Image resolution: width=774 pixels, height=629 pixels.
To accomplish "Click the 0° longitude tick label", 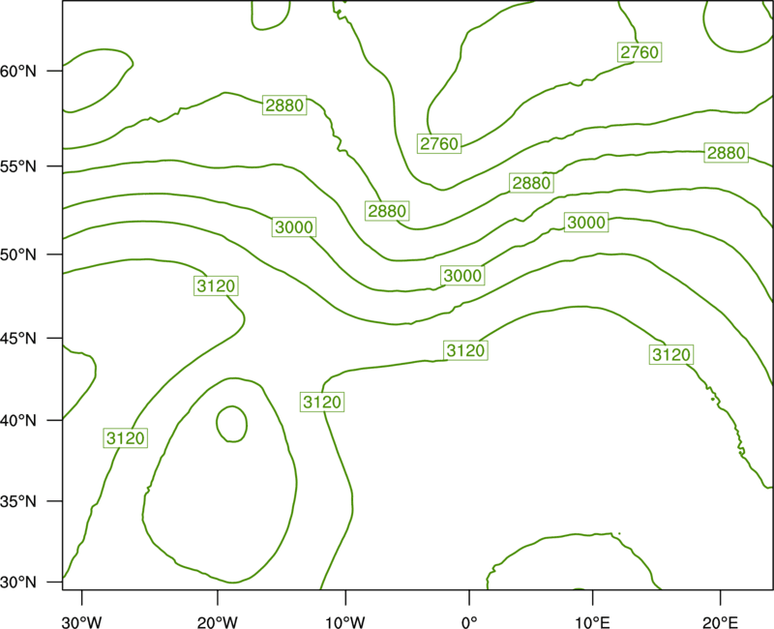I will (469, 622).
